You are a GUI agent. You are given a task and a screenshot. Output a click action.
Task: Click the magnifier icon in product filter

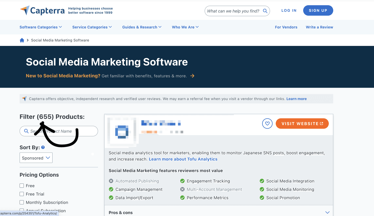click(x=26, y=131)
